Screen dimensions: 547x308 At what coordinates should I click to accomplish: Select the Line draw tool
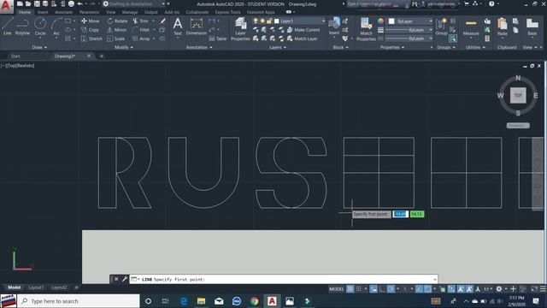click(8, 27)
